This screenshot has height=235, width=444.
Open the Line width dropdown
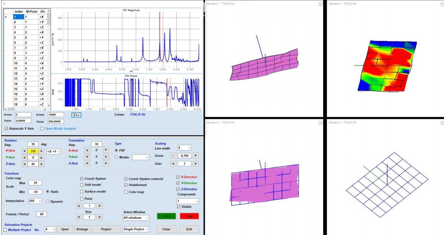[184, 148]
